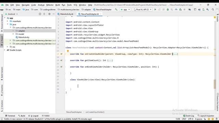Open Project panel settings gear

click(49, 14)
